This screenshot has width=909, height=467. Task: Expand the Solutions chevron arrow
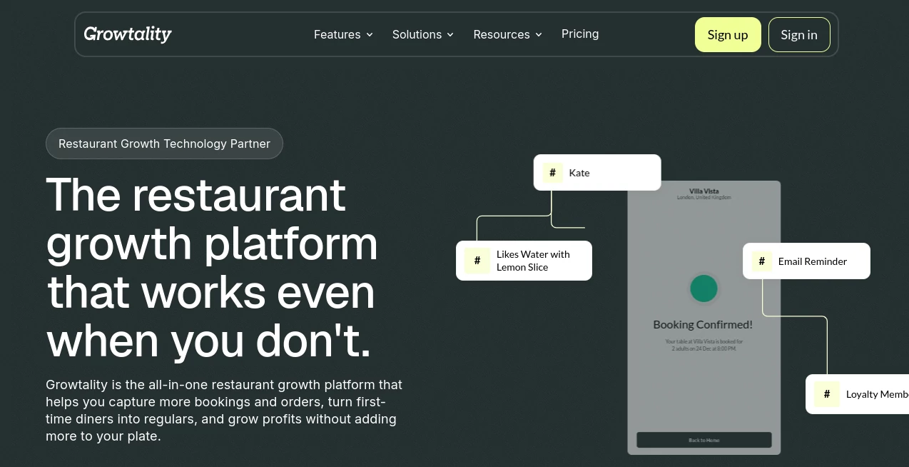(450, 35)
